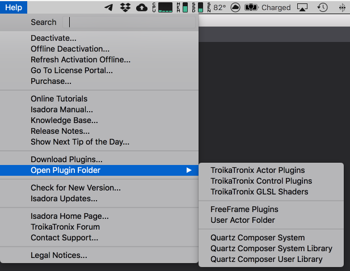Click the Help menu Search field
Image resolution: width=350 pixels, height=271 pixels.
pos(129,22)
